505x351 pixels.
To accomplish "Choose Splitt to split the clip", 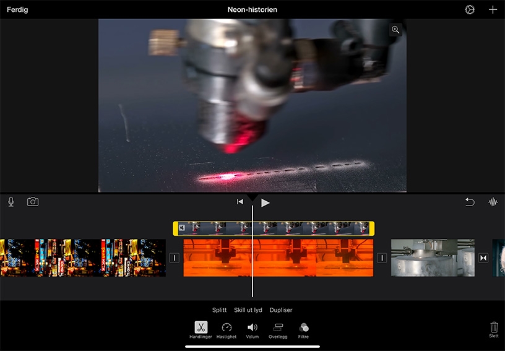I will tap(219, 310).
